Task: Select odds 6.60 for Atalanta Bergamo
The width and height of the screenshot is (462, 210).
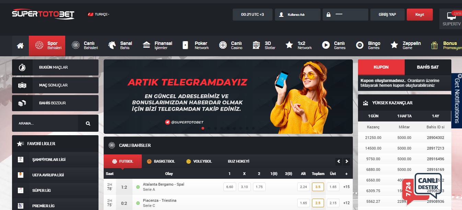Action: 230,187
